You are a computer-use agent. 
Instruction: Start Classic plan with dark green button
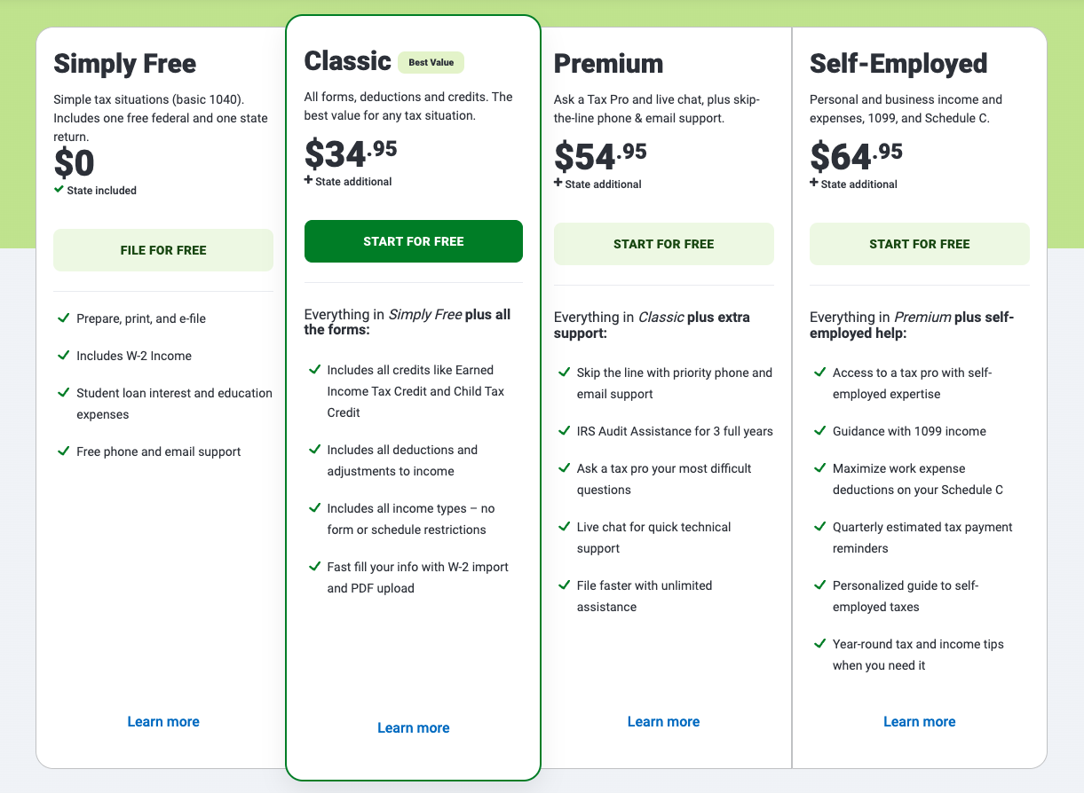[414, 241]
